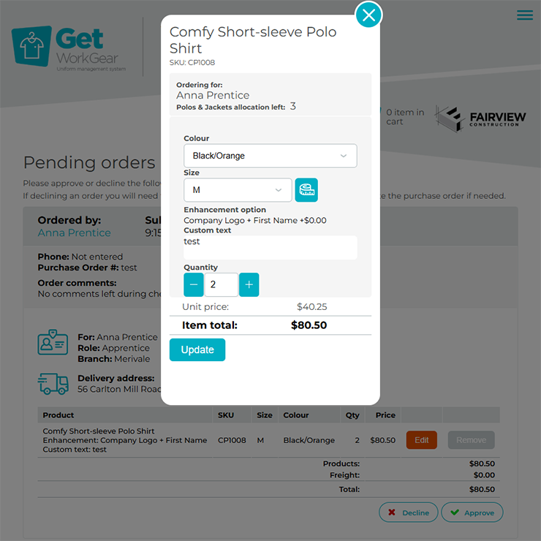Decrease quantity with the minus button
Screen dimensions: 541x541
click(x=194, y=284)
